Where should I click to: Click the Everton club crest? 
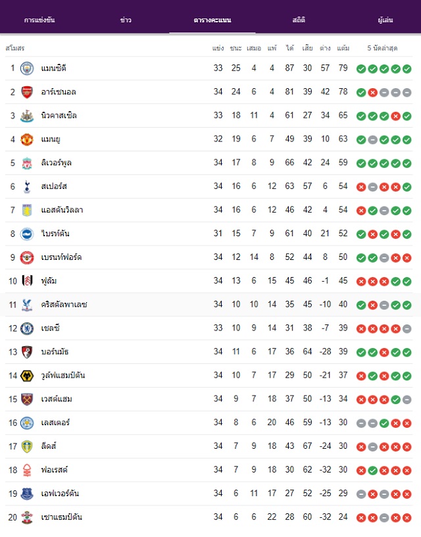[27, 494]
